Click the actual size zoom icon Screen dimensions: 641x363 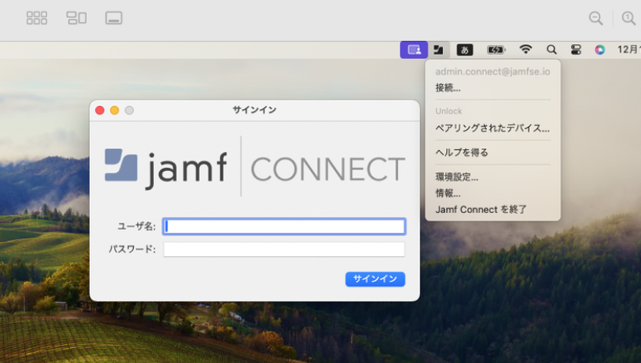[629, 17]
